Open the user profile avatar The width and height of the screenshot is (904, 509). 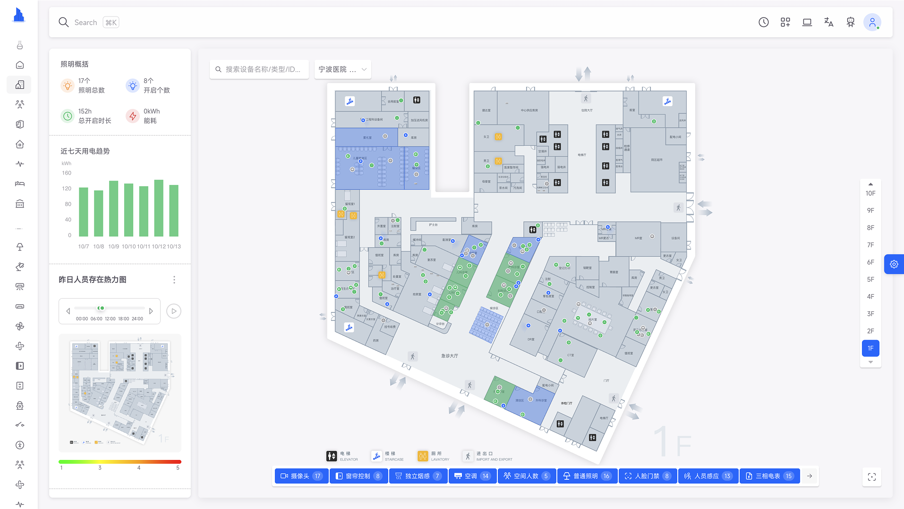tap(872, 22)
